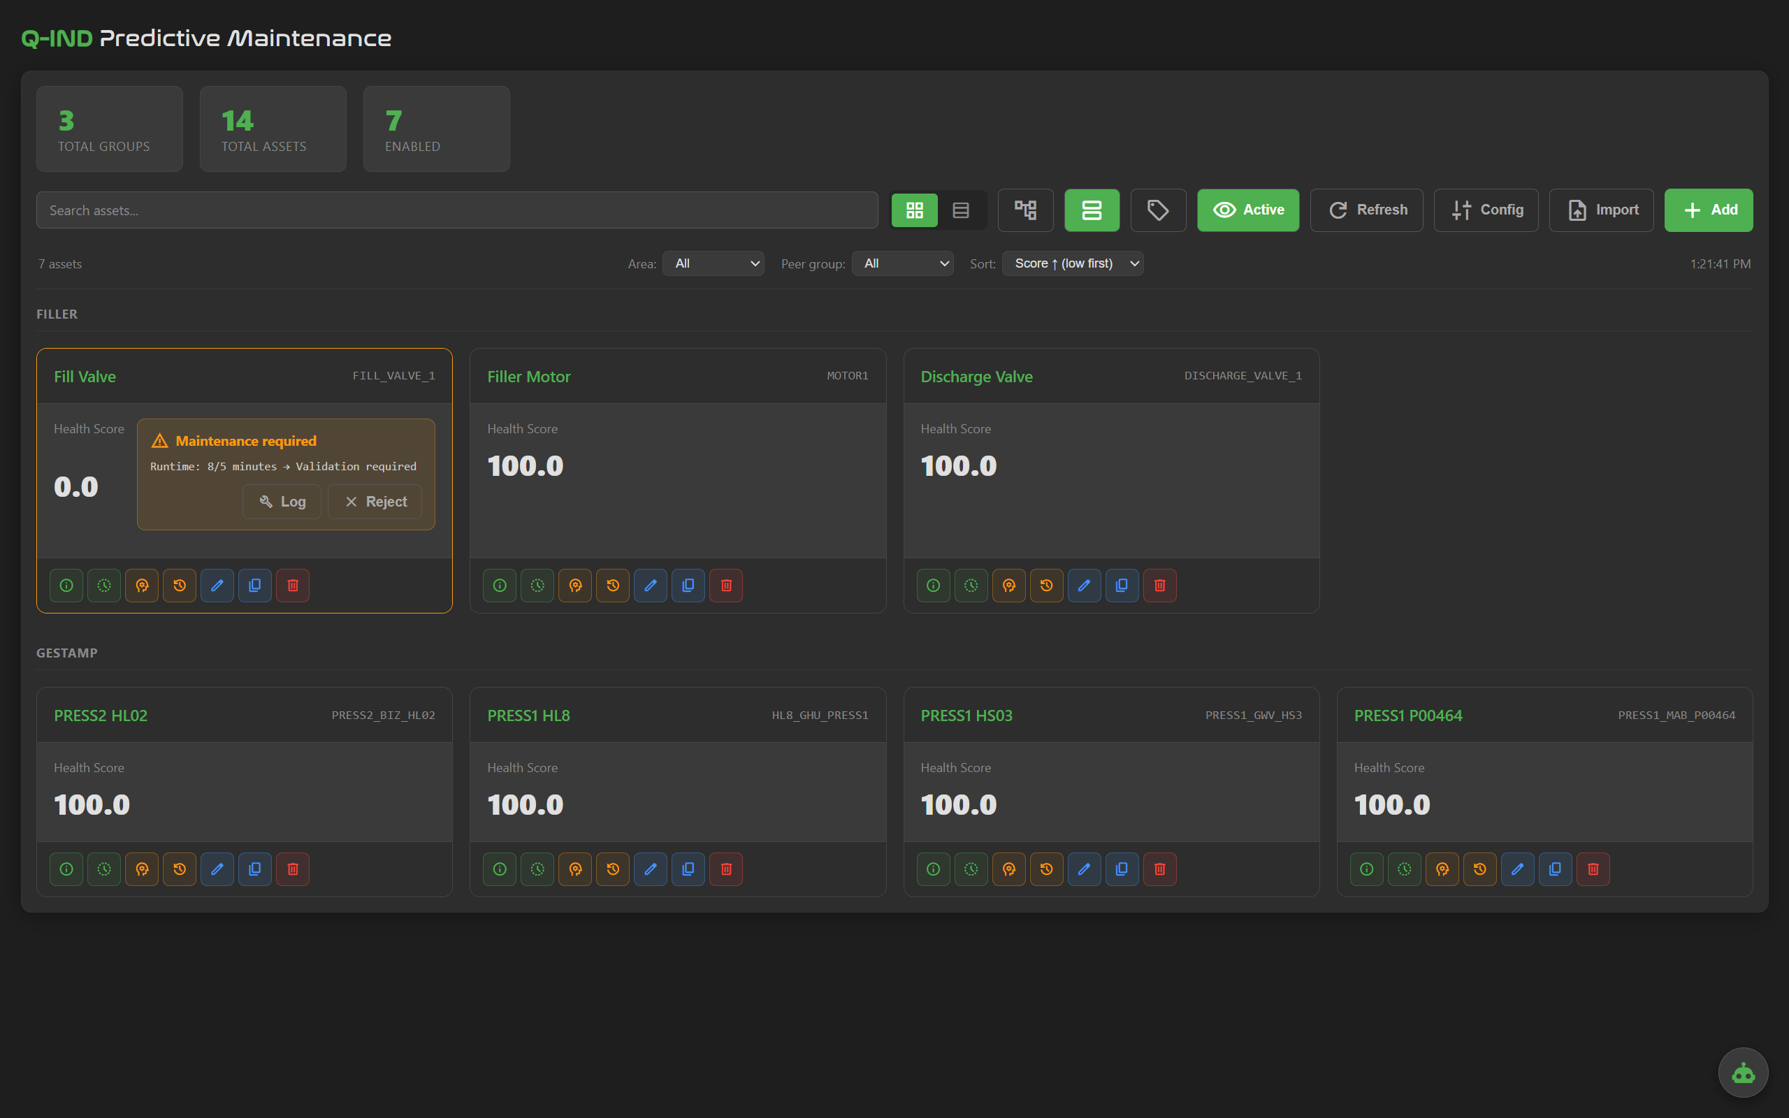1789x1118 pixels.
Task: Click the Maintenance required alert title
Action: click(246, 442)
